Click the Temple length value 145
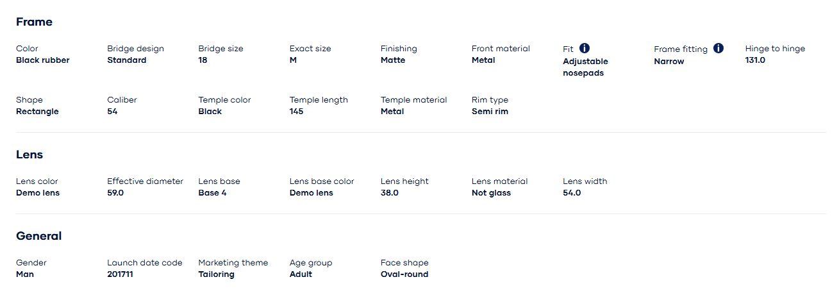839x293 pixels. tap(296, 112)
